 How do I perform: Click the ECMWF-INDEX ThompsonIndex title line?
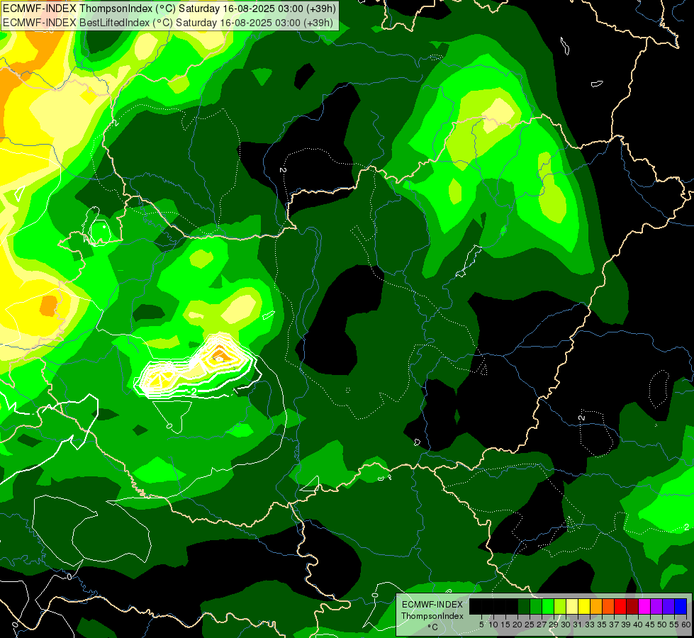169,9
